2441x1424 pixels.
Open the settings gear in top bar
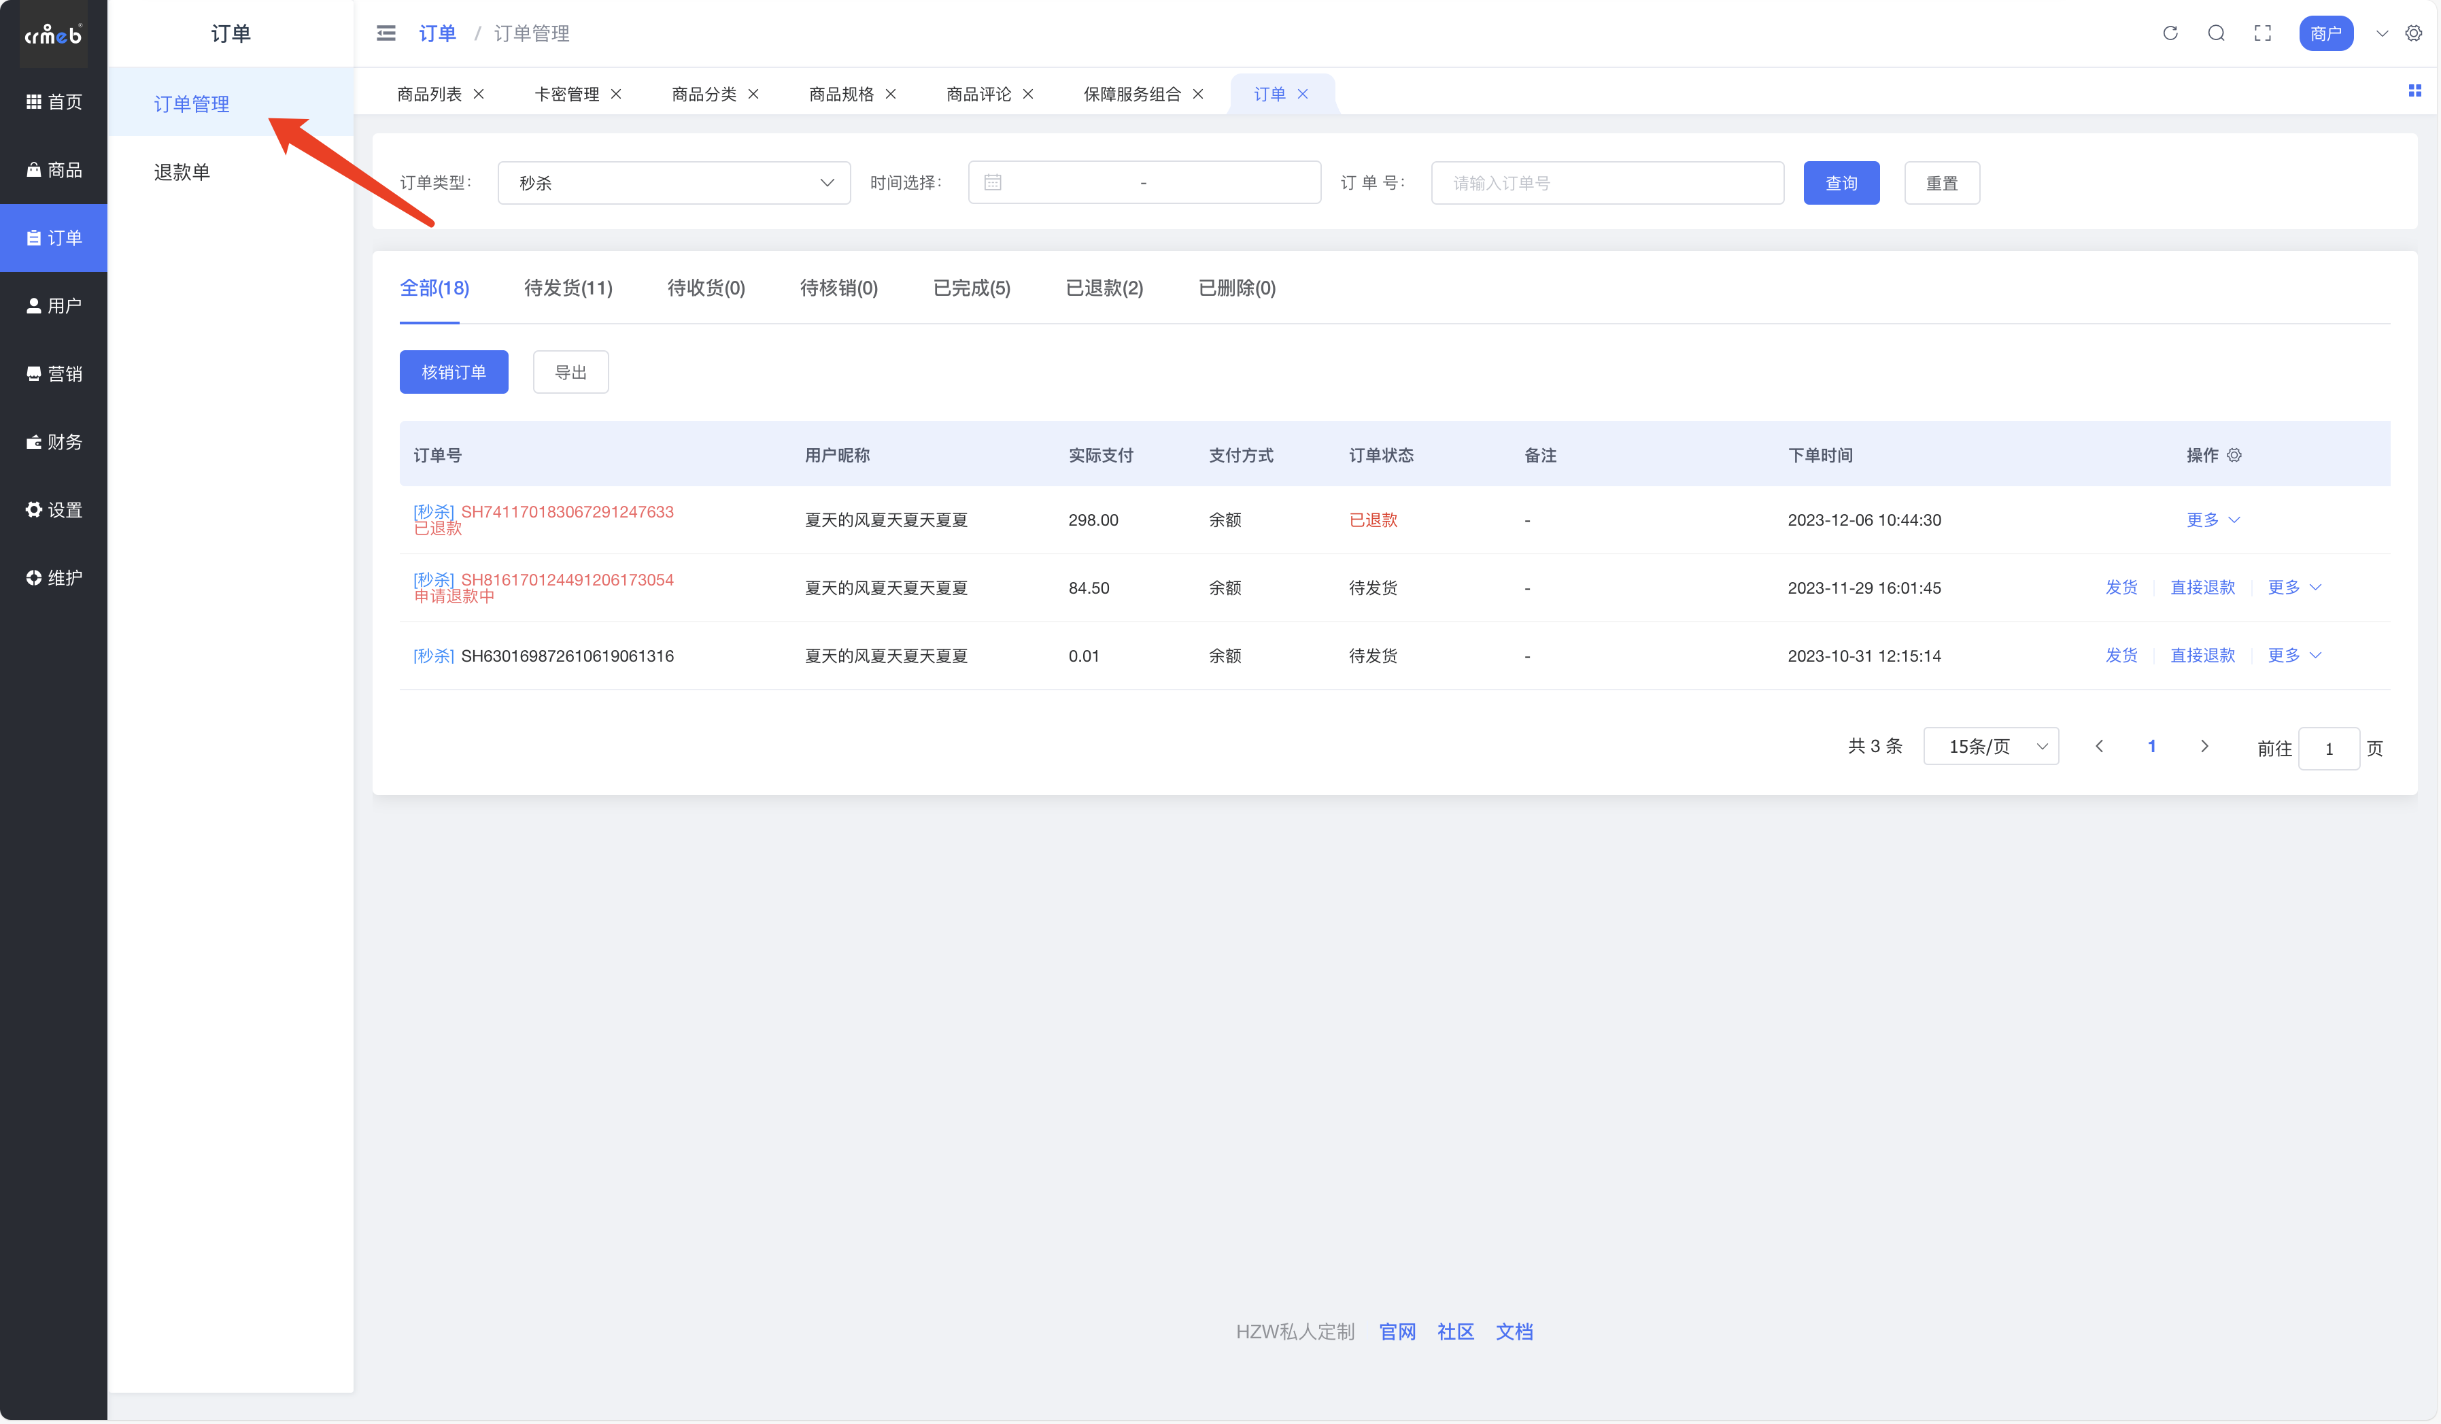click(x=2414, y=34)
